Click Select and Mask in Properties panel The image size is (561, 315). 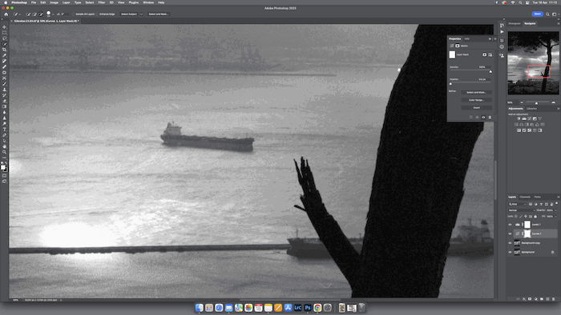pyautogui.click(x=476, y=93)
